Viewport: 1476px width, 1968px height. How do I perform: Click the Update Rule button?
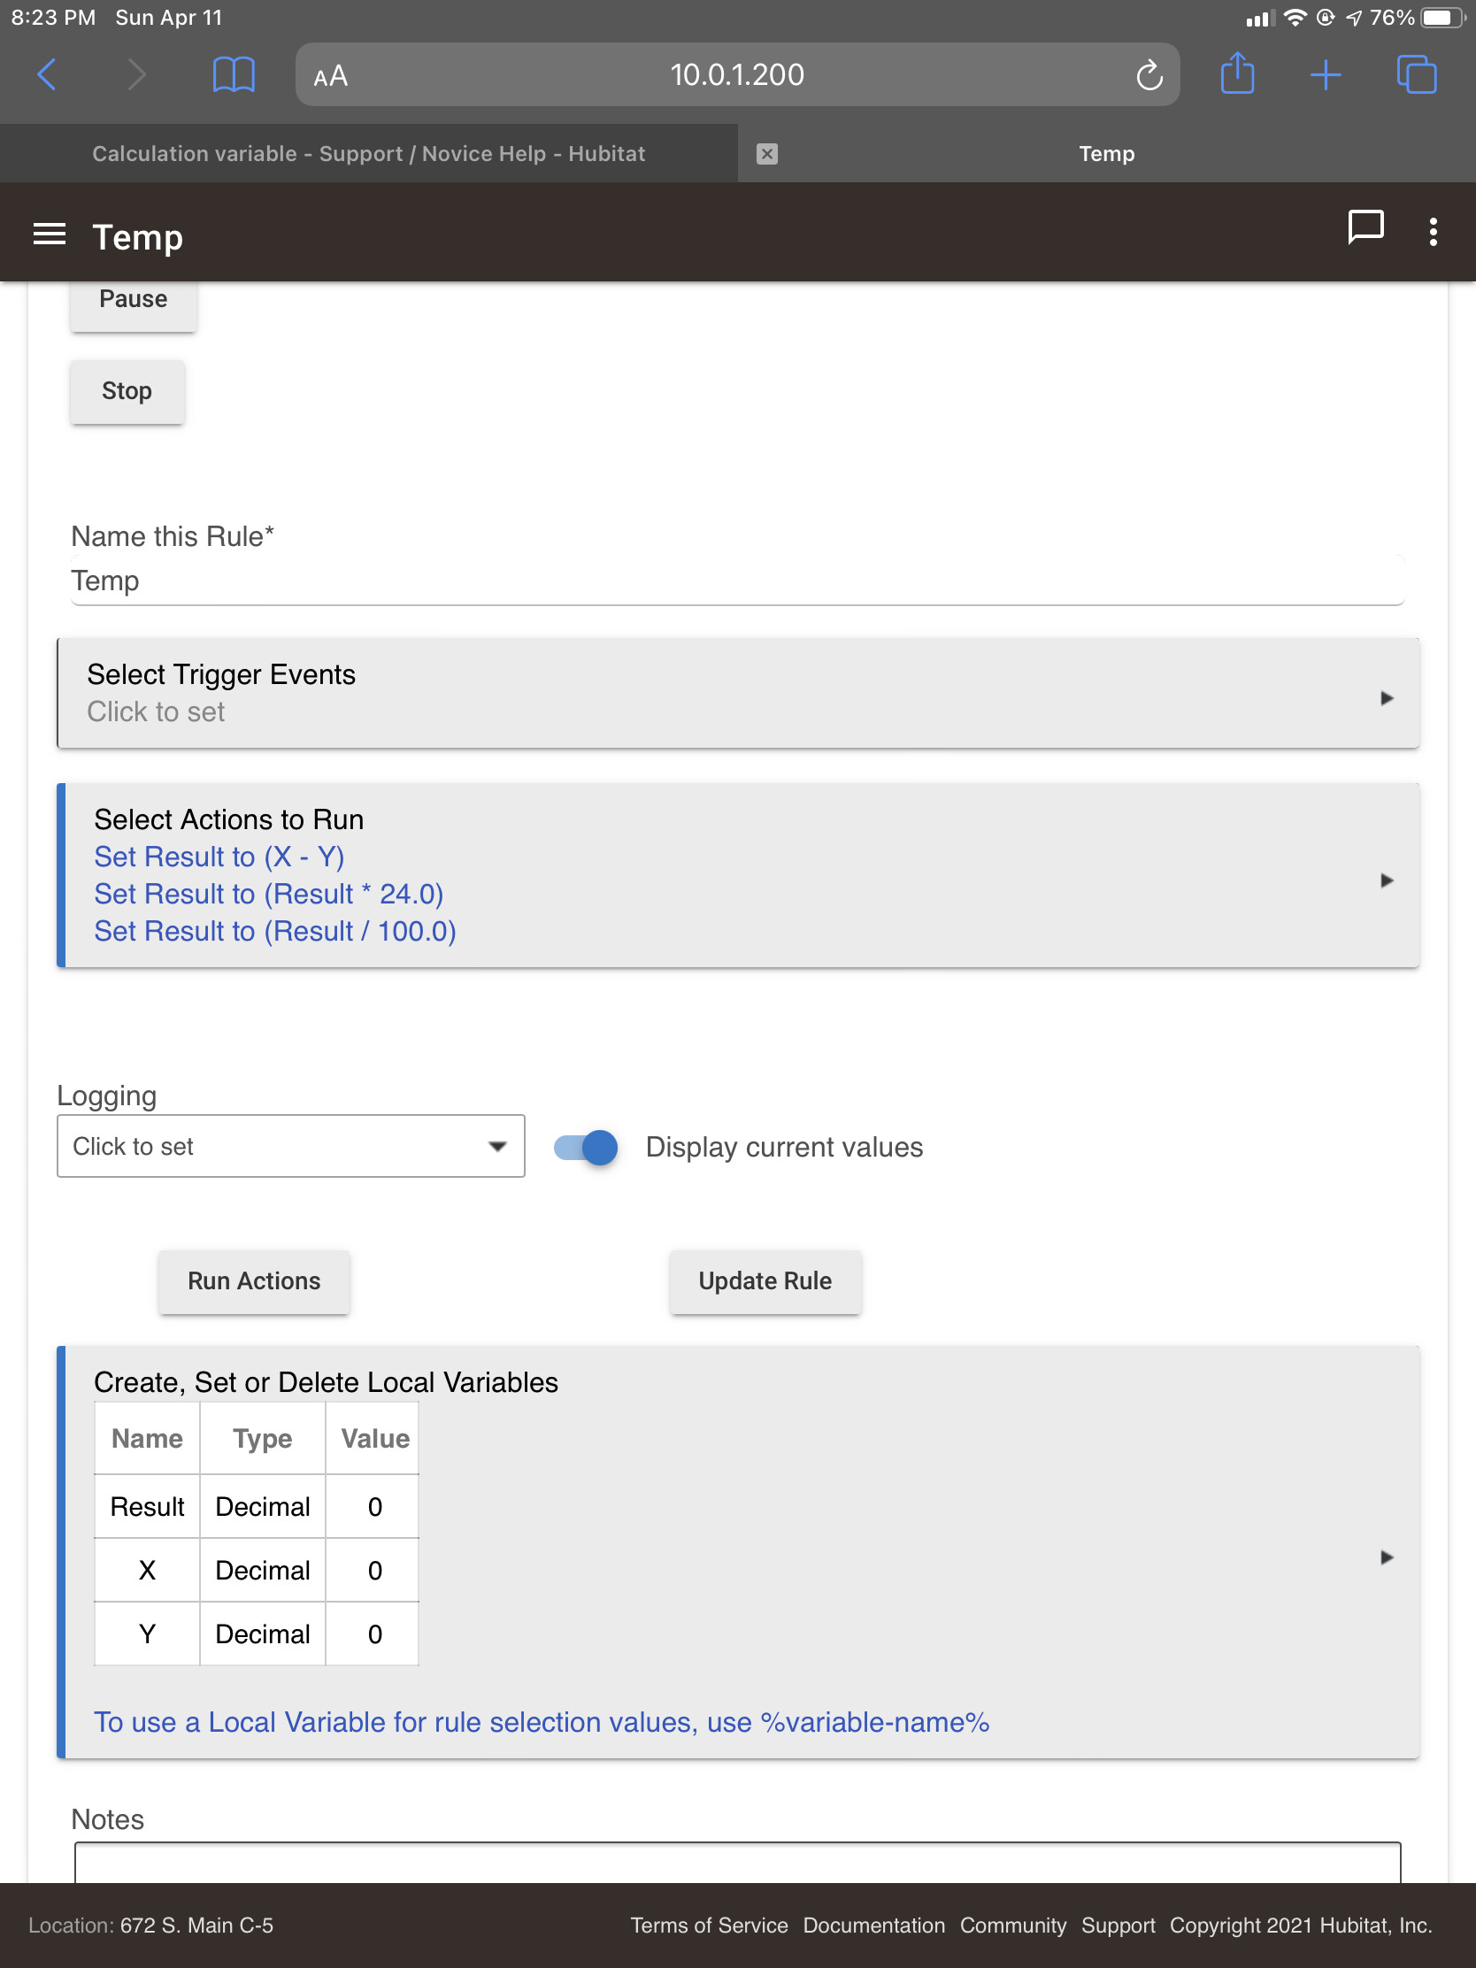coord(765,1281)
